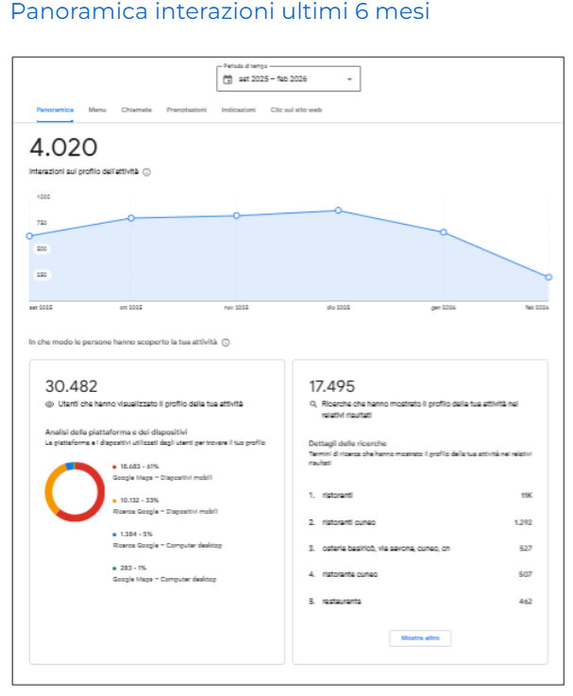Click the search icon beside Ricerche text
This screenshot has height=696, width=573.
[x=312, y=404]
